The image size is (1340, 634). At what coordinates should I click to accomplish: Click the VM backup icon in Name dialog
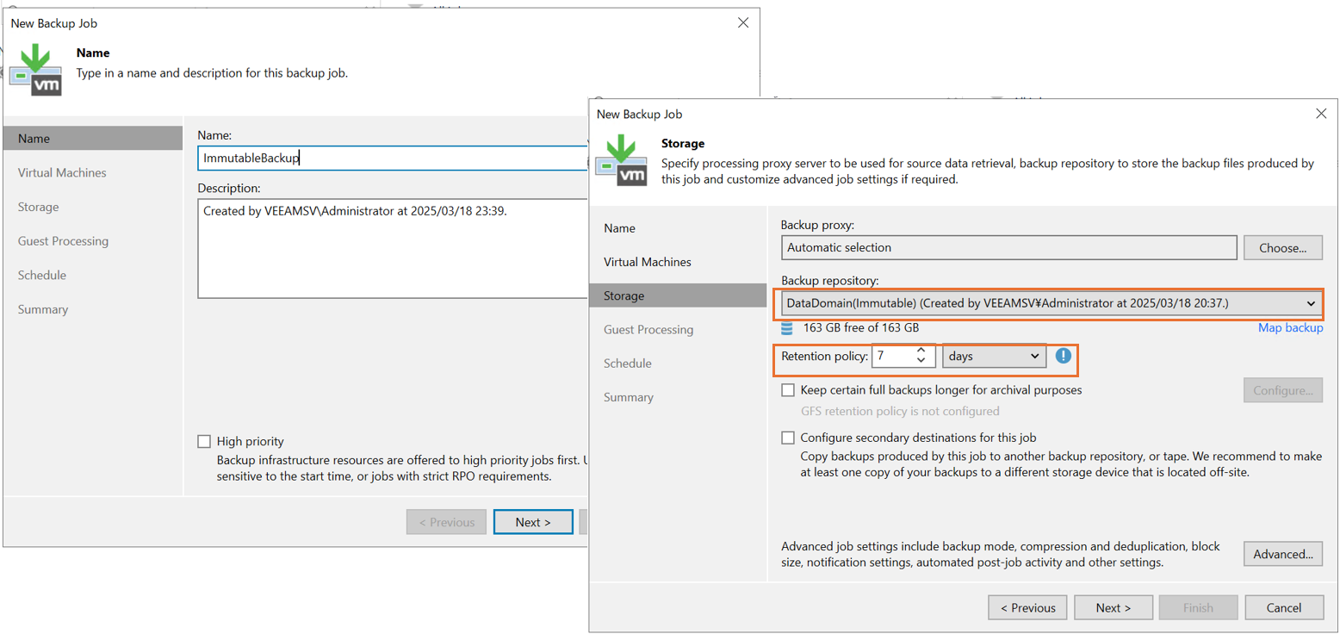35,71
